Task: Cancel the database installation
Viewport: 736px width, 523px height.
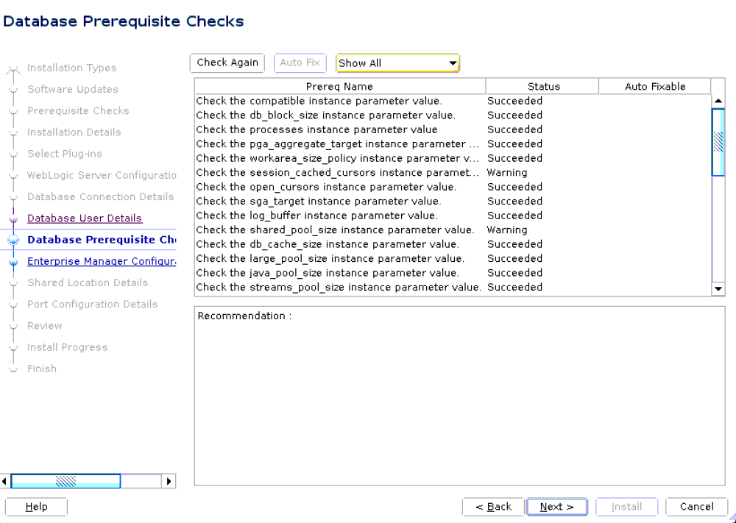Action: pos(696,506)
